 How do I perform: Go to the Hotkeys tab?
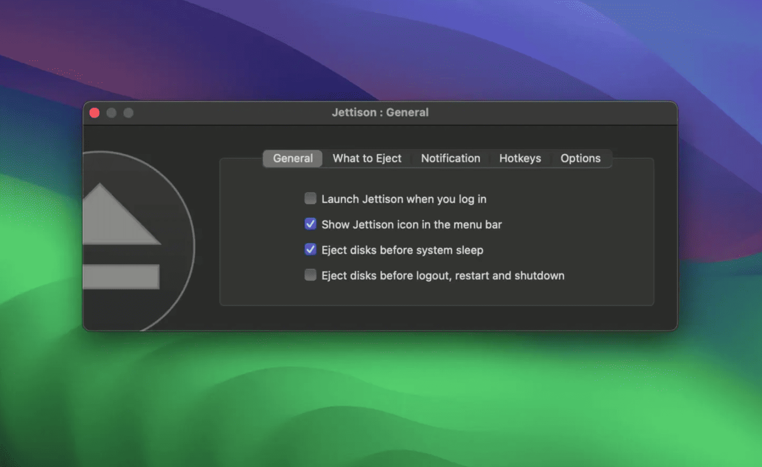click(x=520, y=158)
